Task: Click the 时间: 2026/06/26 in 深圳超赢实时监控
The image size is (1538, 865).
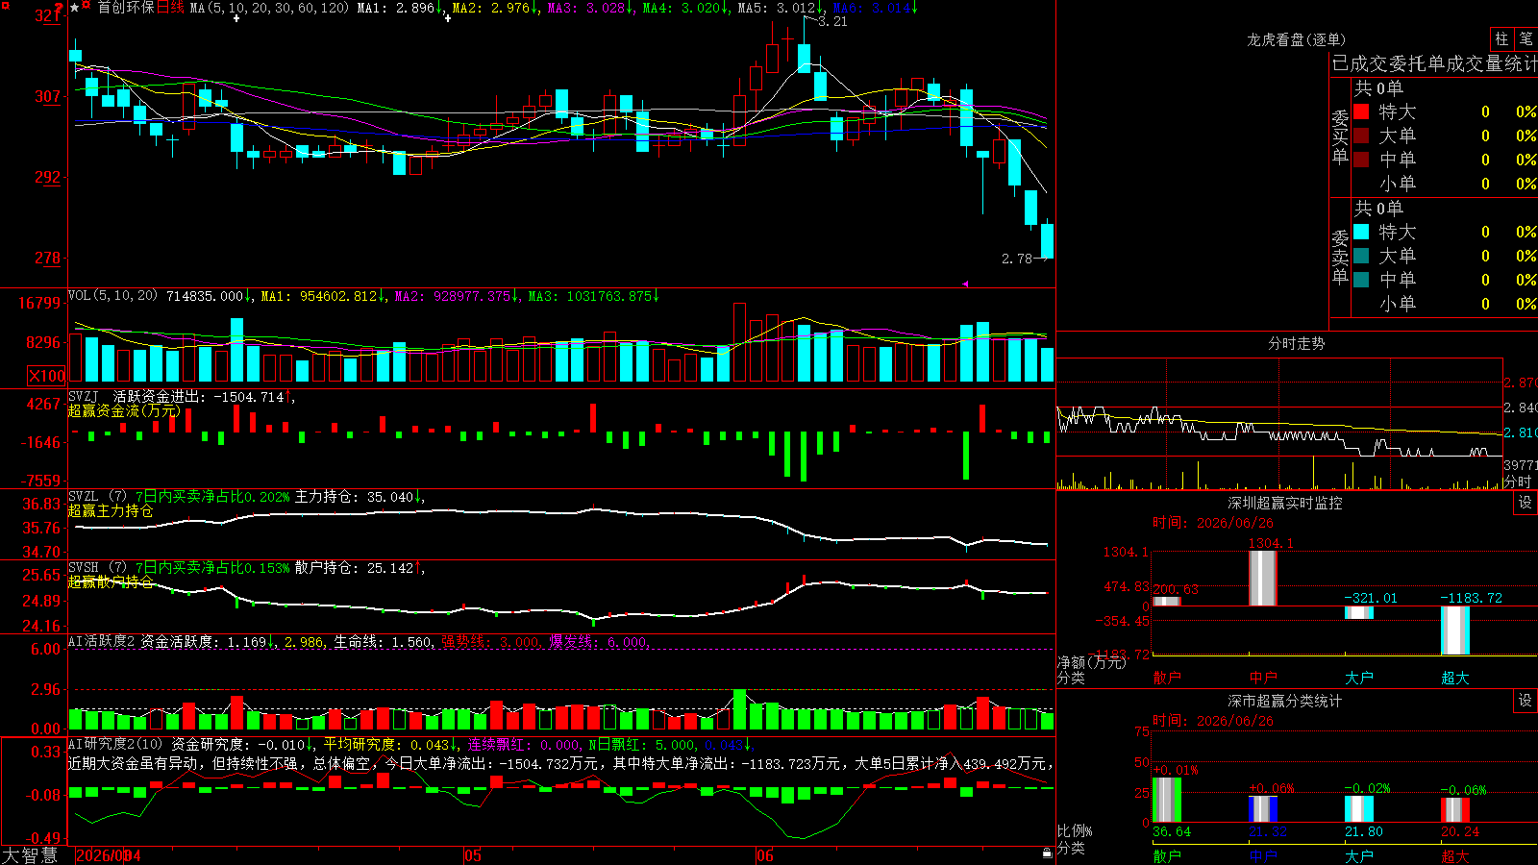Action: point(1213,523)
